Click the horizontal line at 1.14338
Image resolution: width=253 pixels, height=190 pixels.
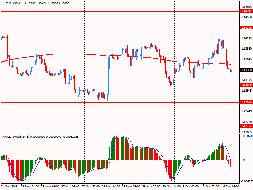click(x=126, y=28)
